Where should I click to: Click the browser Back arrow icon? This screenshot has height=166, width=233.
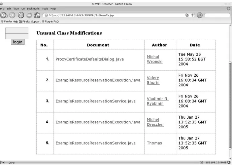point(4,15)
